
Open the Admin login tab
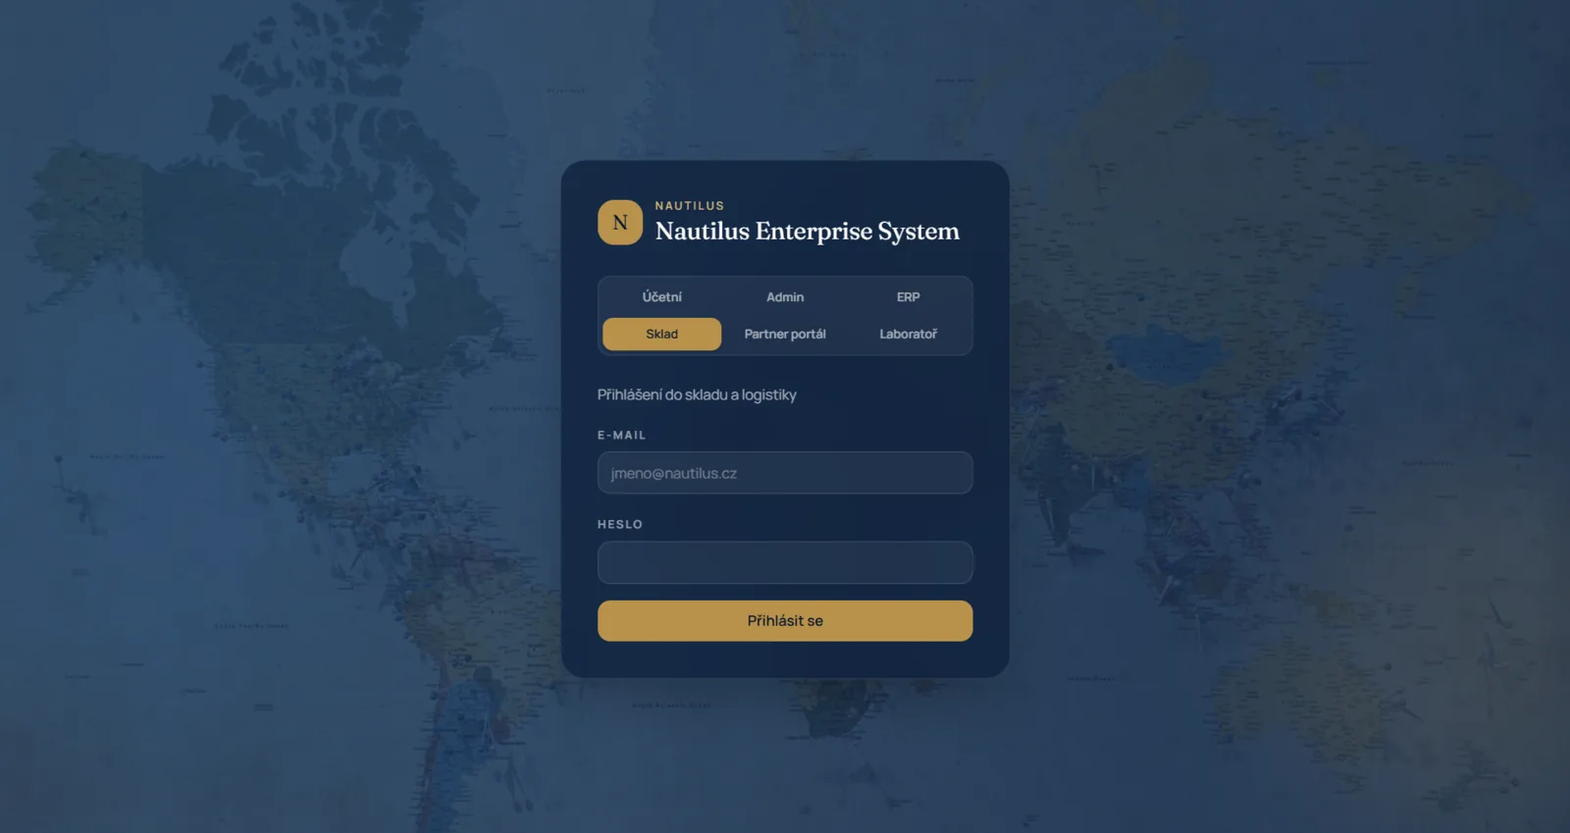tap(785, 297)
